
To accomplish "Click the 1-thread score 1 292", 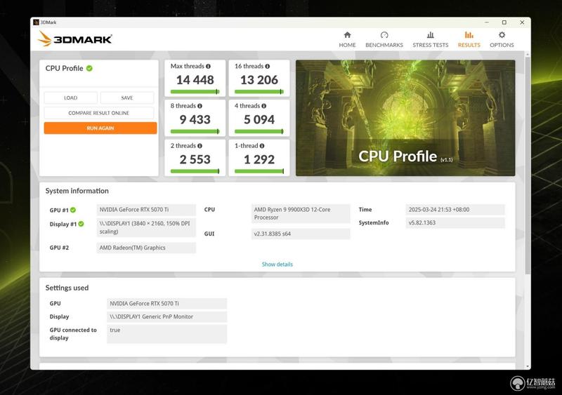I will (259, 159).
